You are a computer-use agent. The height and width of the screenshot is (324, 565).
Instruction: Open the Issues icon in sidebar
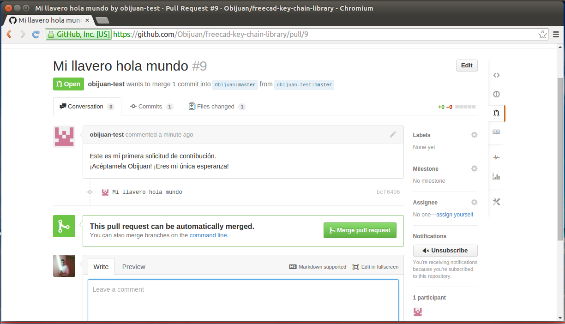coord(496,94)
